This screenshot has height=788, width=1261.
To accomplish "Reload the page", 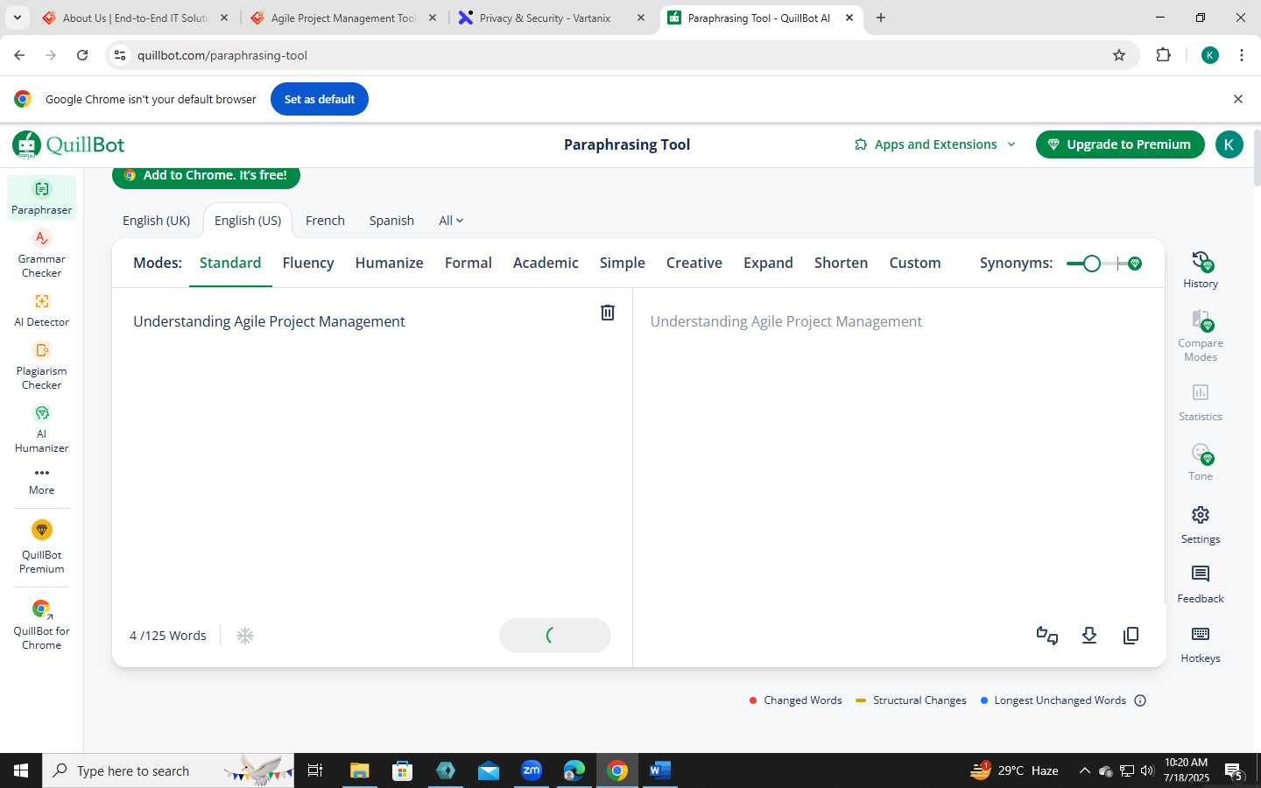I will tap(82, 55).
